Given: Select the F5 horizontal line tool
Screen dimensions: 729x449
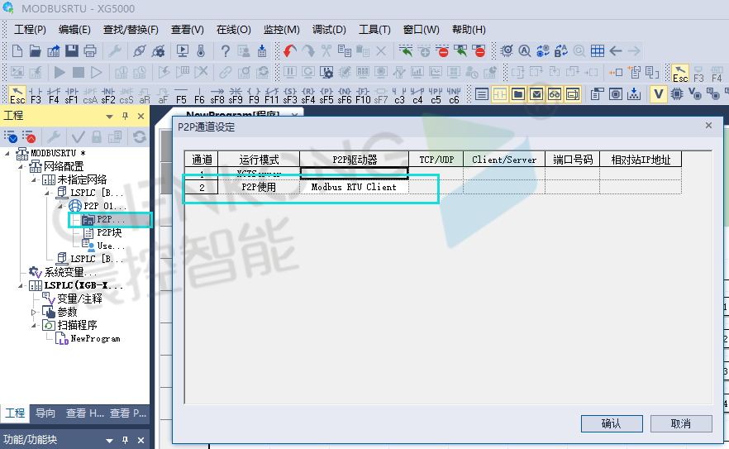Looking at the screenshot, I should click(x=181, y=94).
